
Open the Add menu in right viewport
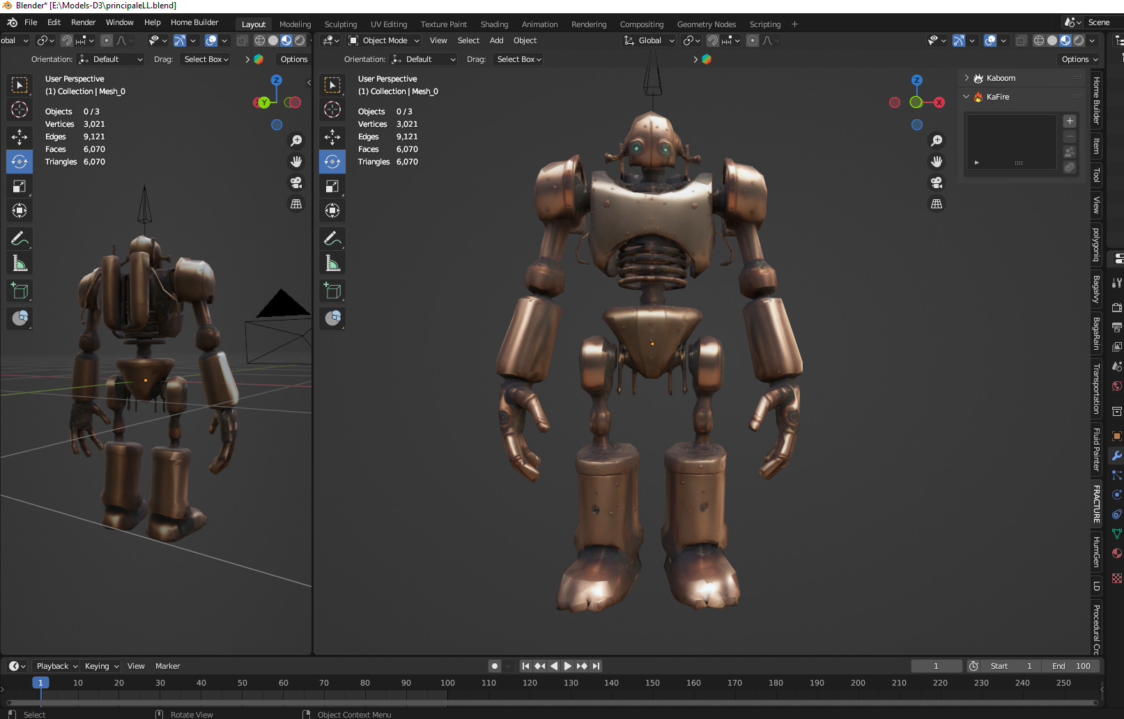point(496,40)
